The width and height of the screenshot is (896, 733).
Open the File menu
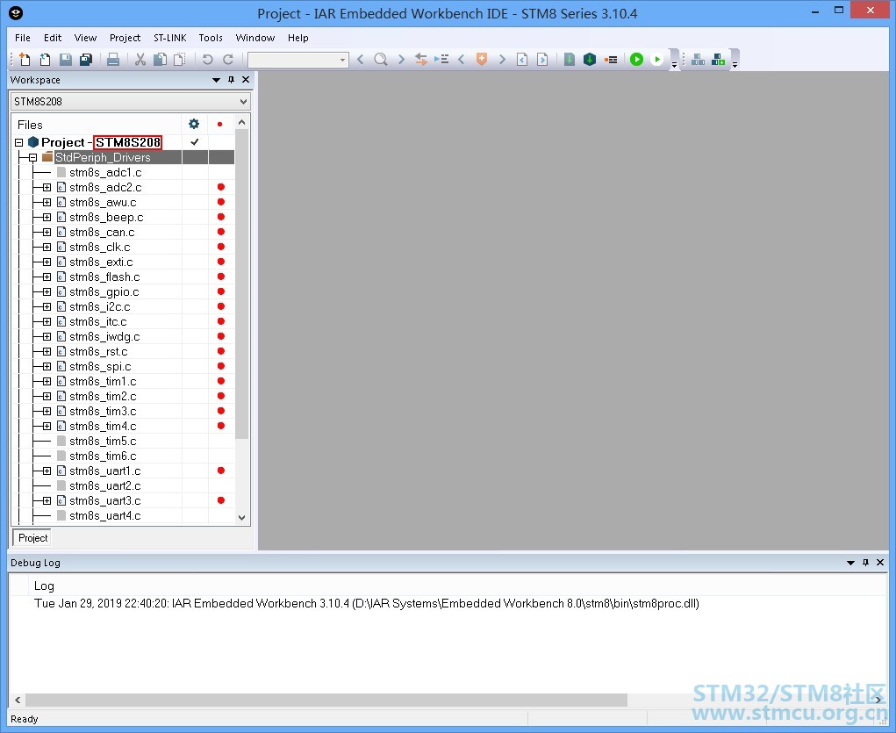23,38
